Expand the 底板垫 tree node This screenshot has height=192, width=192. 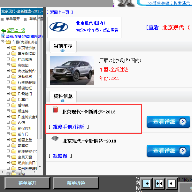[x=8, y=65]
